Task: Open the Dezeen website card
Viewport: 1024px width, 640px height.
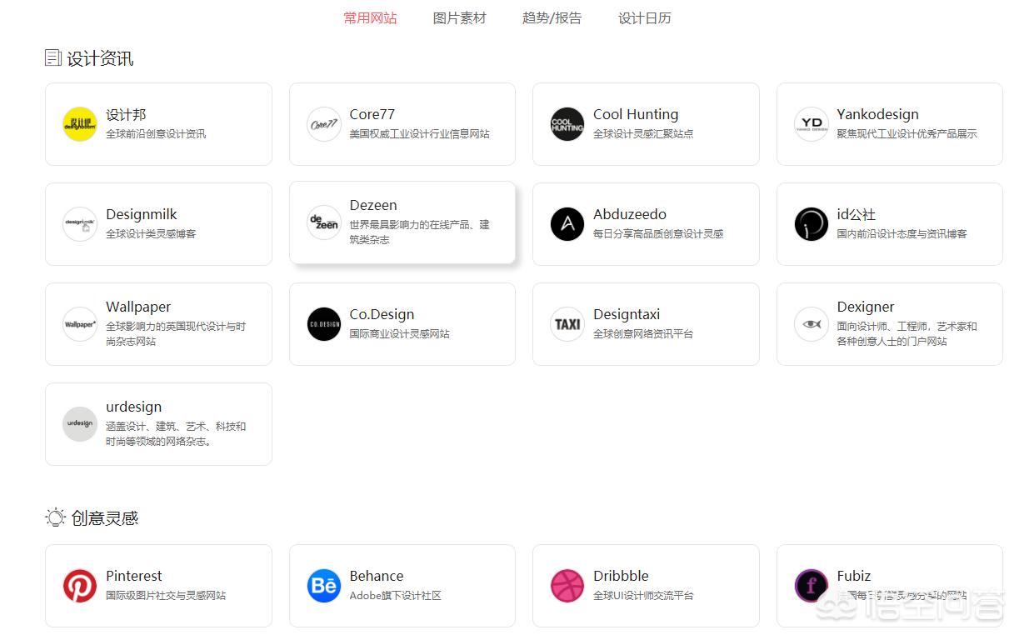Action: pos(402,222)
